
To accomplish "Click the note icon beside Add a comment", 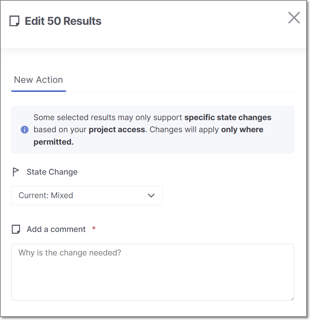I will [16, 229].
